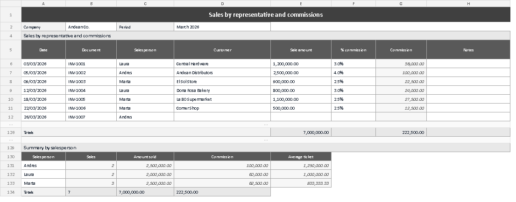Screen dimensions: 516x202
Task: Select row header 134
Action: click(11, 192)
